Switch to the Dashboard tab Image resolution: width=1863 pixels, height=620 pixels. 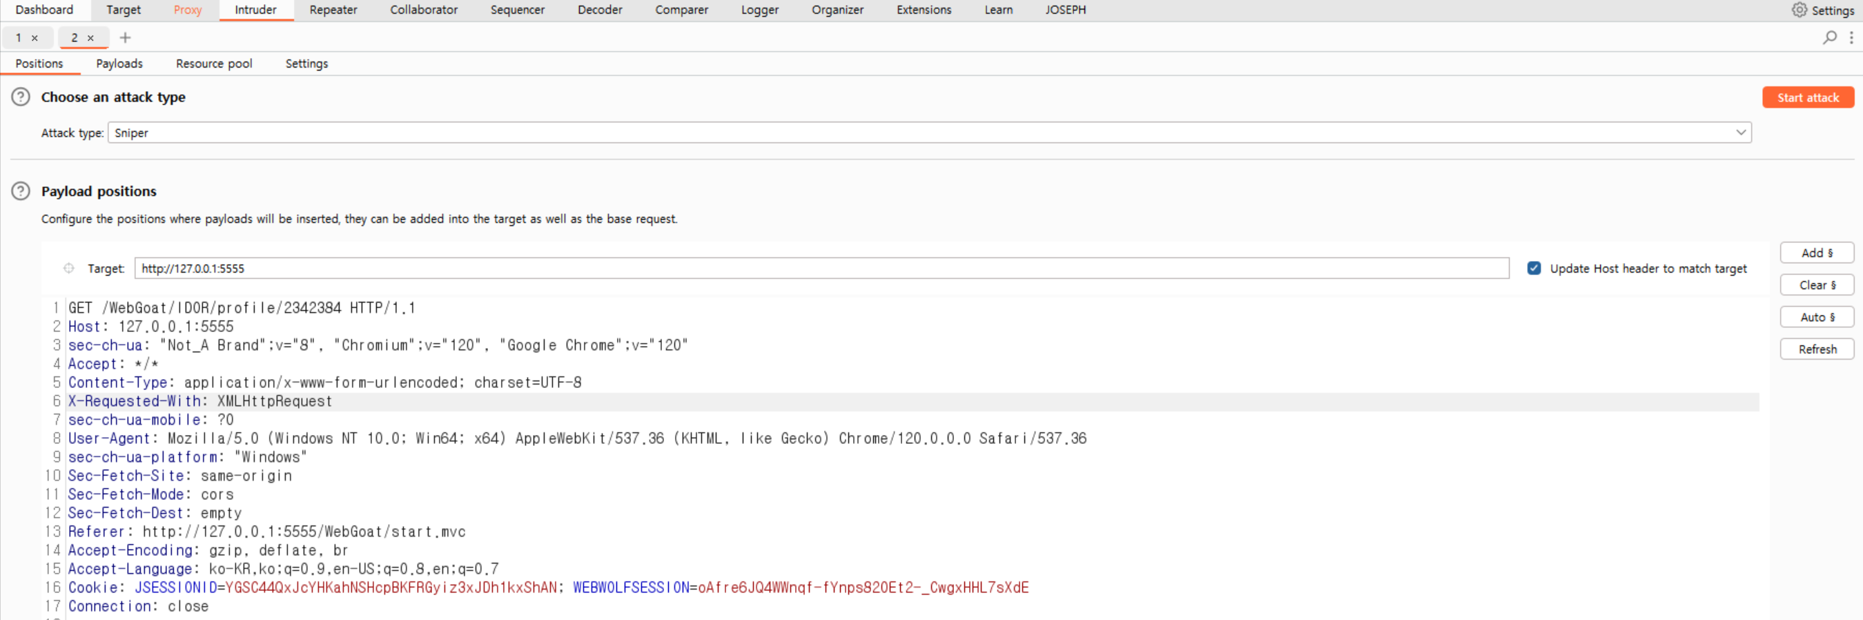click(x=44, y=10)
